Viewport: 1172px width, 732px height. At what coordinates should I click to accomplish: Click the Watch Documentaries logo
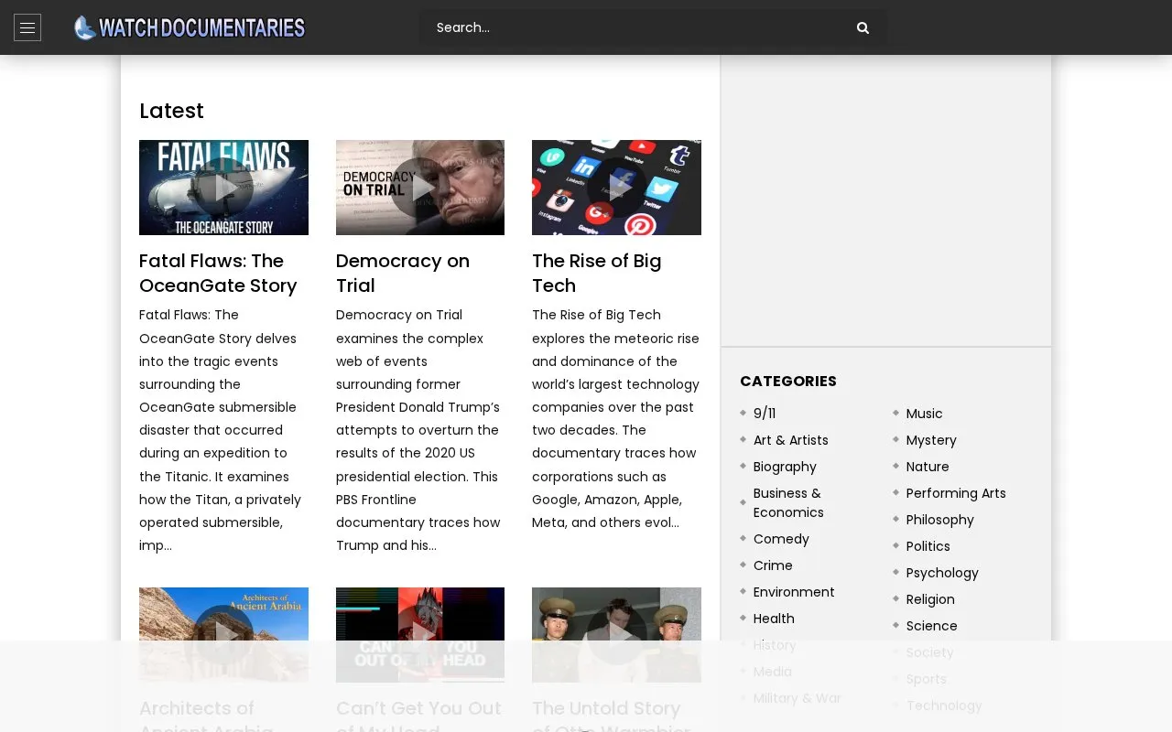[190, 27]
